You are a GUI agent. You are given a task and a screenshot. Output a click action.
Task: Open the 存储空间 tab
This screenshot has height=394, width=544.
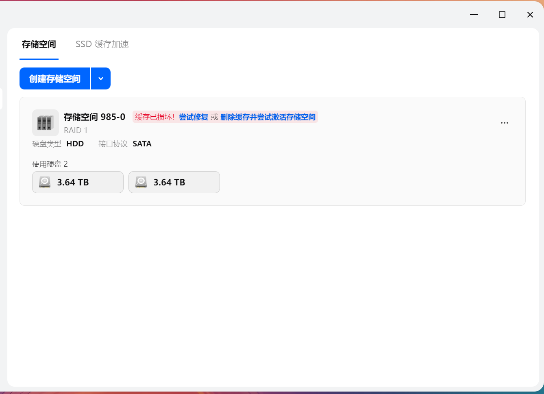[x=39, y=44]
